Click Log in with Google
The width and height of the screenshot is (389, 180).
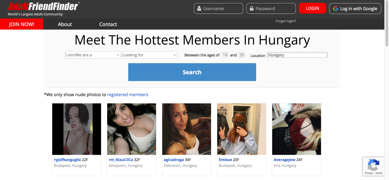tap(355, 8)
